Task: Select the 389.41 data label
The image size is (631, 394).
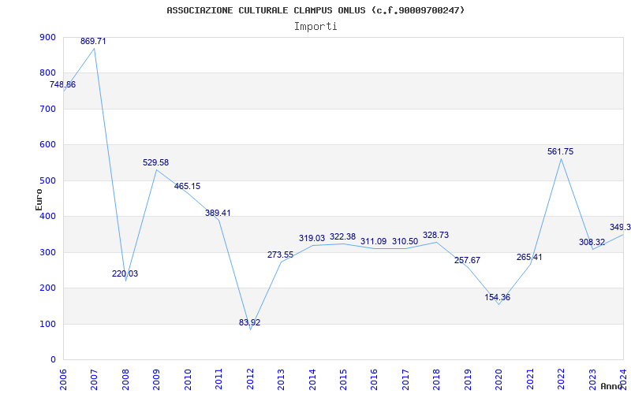Action: tap(218, 213)
